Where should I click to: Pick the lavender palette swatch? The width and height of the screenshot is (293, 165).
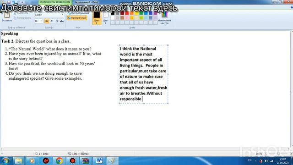[x=156, y=18]
